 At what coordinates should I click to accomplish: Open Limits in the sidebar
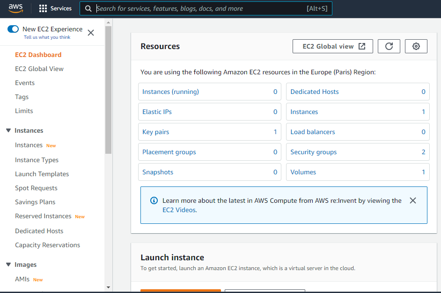pyautogui.click(x=24, y=111)
